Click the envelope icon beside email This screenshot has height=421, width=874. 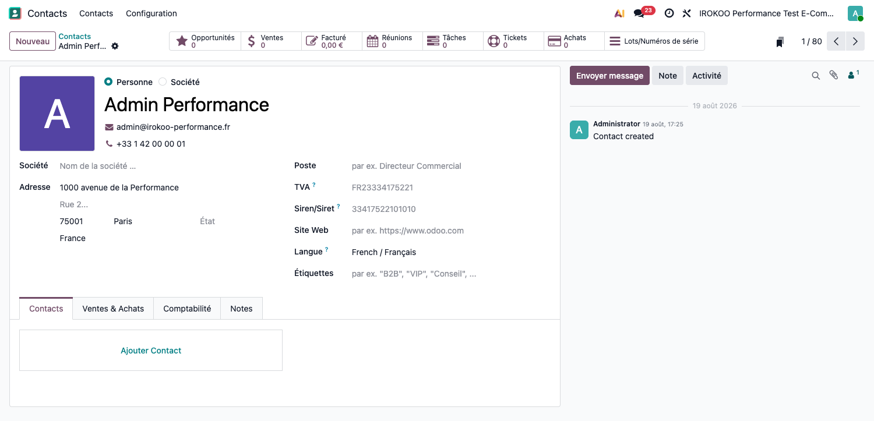[x=109, y=127]
